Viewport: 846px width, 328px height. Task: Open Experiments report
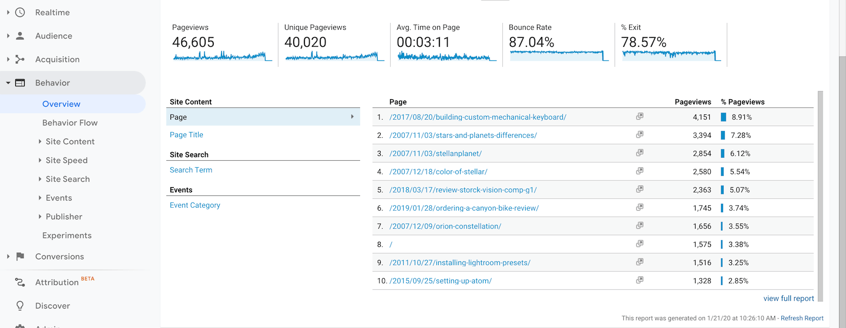[x=67, y=235]
